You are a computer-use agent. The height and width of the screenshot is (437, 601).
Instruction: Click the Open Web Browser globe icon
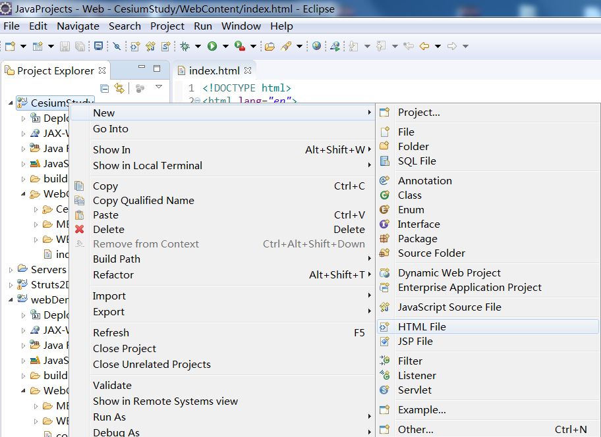tap(316, 46)
